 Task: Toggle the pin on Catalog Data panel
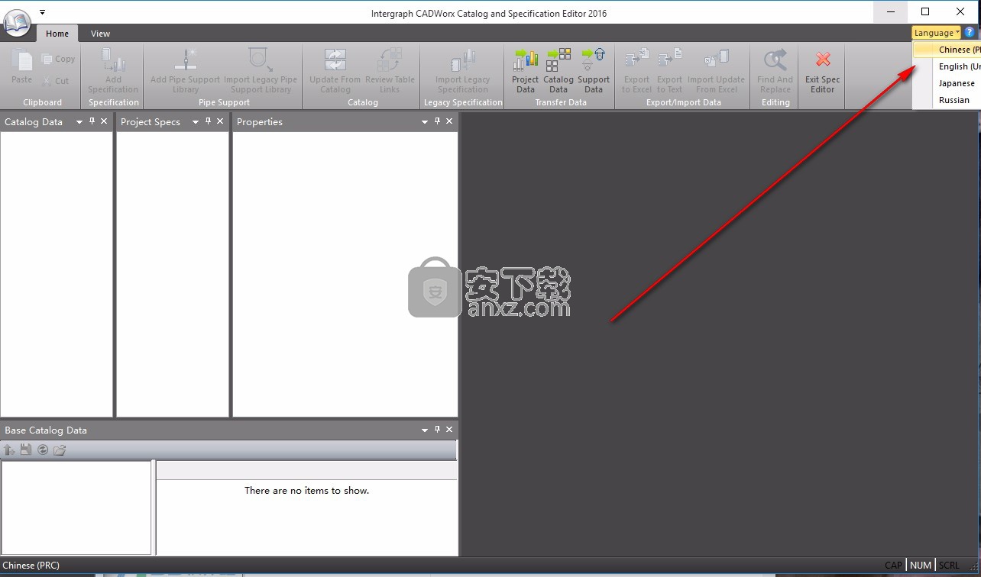[92, 121]
